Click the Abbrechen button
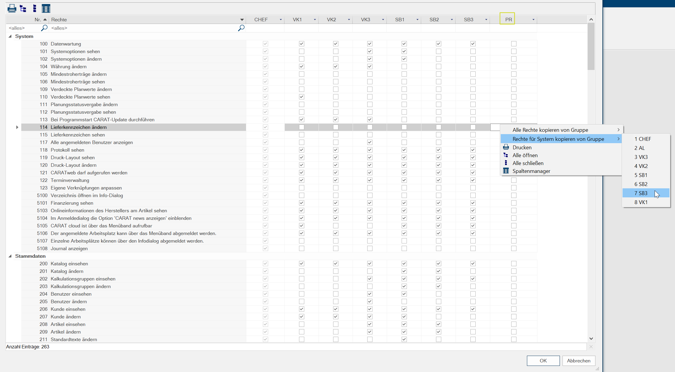The height and width of the screenshot is (372, 675). pos(578,361)
